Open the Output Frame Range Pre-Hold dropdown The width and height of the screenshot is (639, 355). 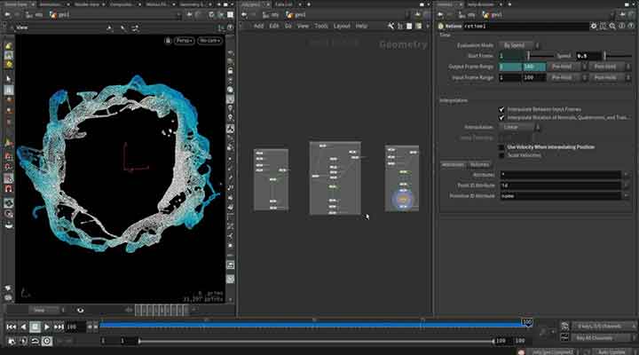tap(567, 67)
